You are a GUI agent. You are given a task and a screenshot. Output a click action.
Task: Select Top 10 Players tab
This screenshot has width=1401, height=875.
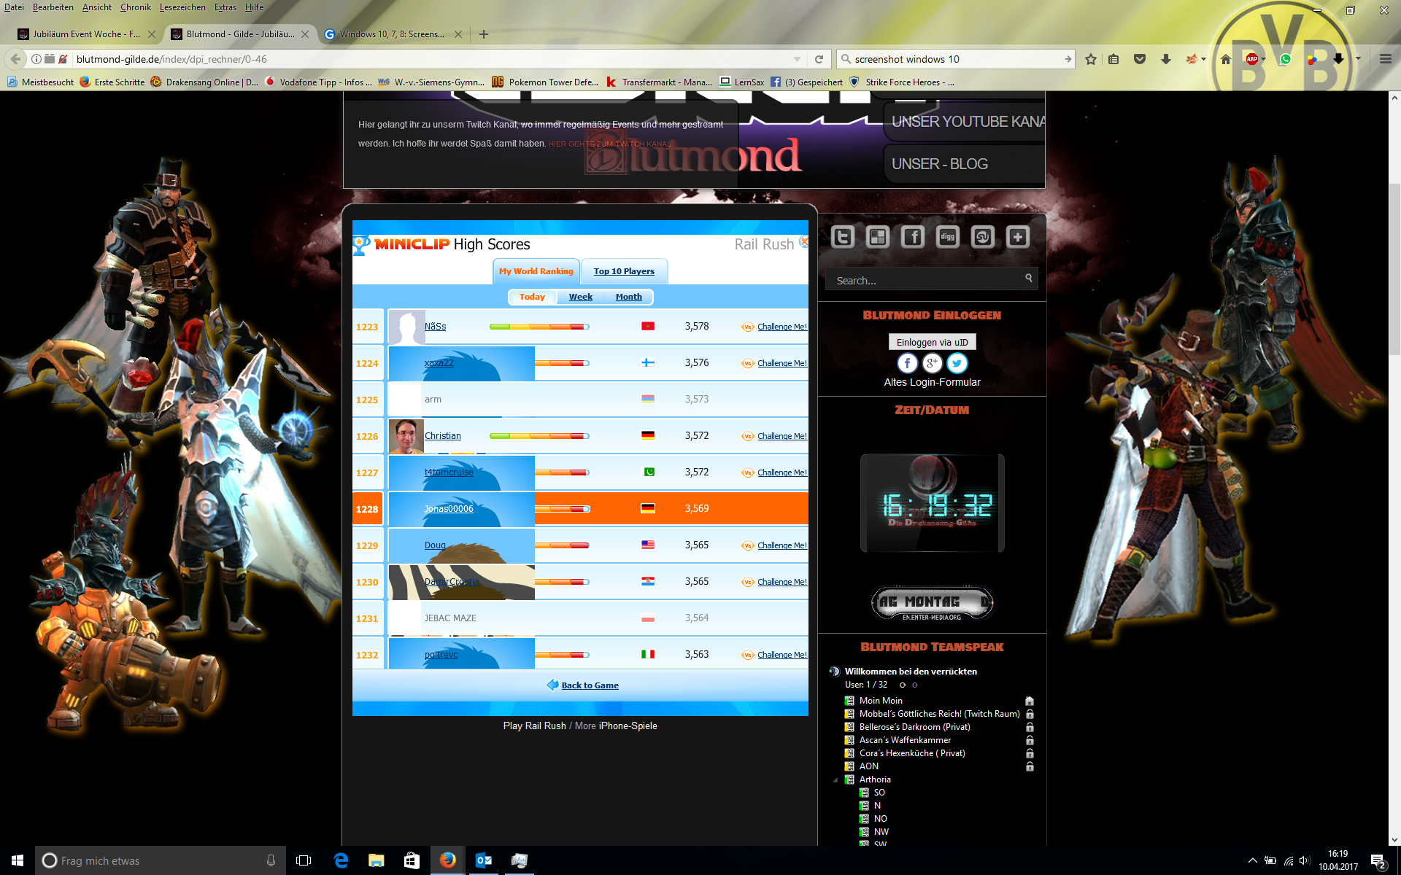624,271
